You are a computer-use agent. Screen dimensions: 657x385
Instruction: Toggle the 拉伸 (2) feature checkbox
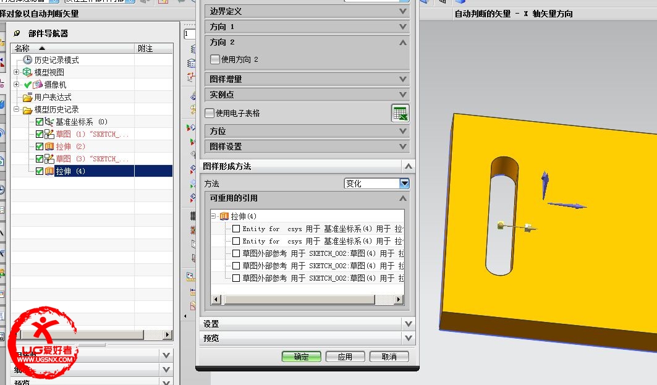pos(40,146)
